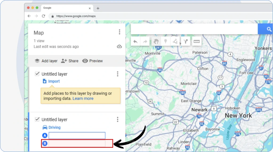The image size is (273, 152).
Task: Click the Share button
Action: click(x=70, y=61)
